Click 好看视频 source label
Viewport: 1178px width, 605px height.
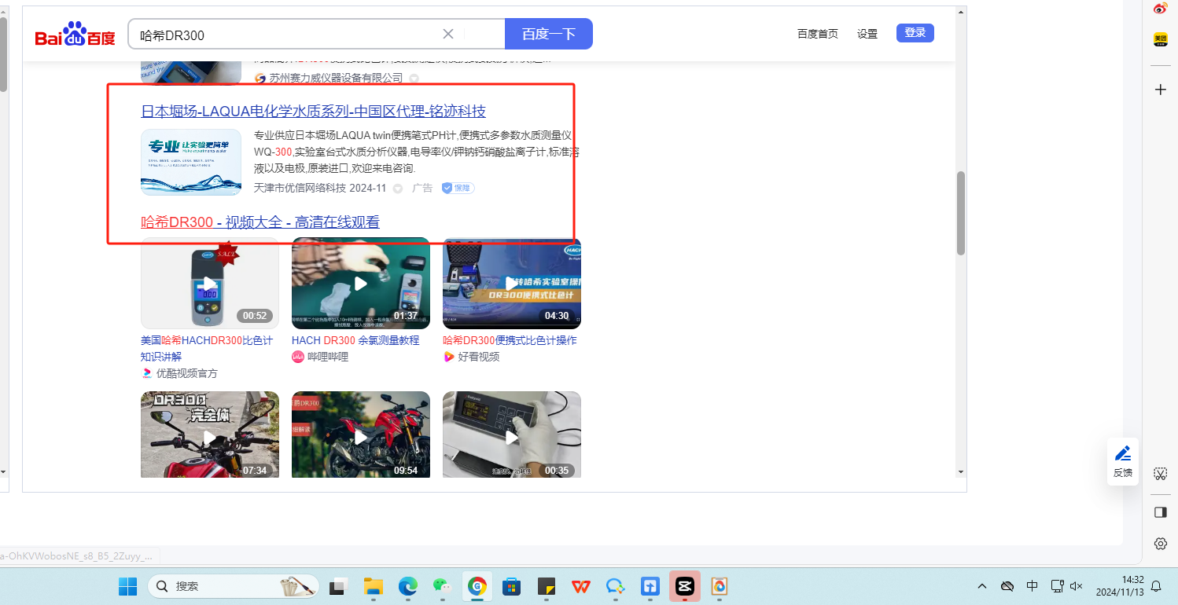coord(479,357)
